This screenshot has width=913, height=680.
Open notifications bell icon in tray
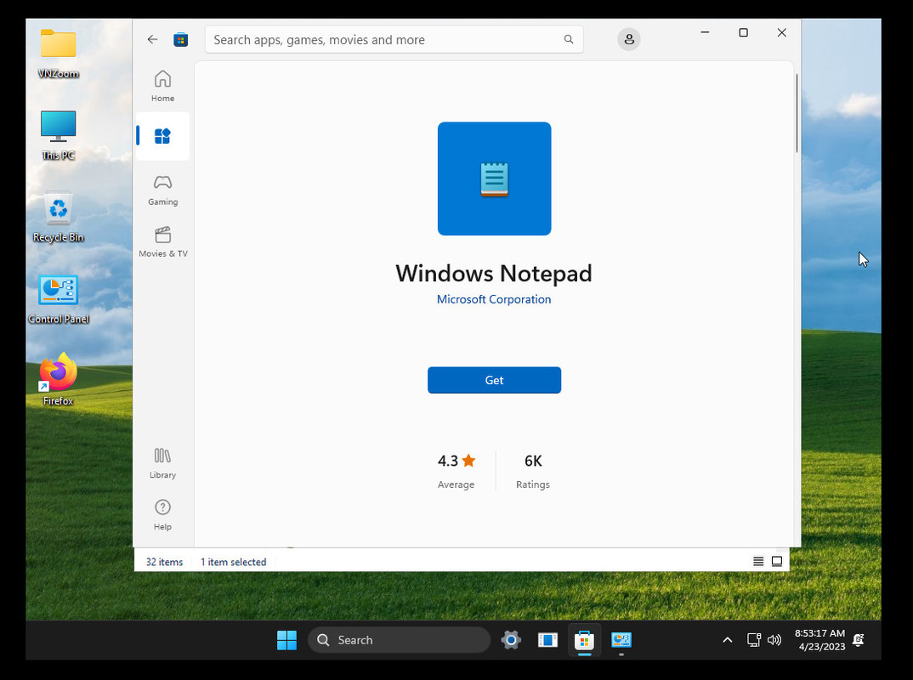(x=859, y=640)
